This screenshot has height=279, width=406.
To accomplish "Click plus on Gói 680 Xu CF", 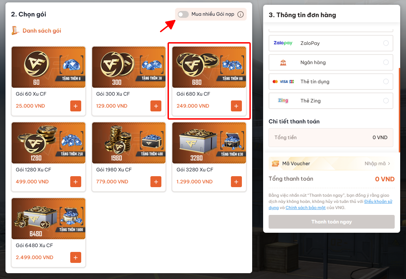I will (236, 106).
